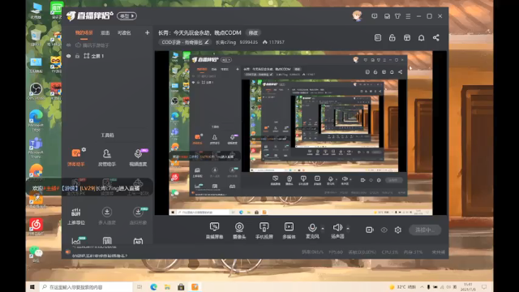Open the message icon in title bar

tap(375, 16)
